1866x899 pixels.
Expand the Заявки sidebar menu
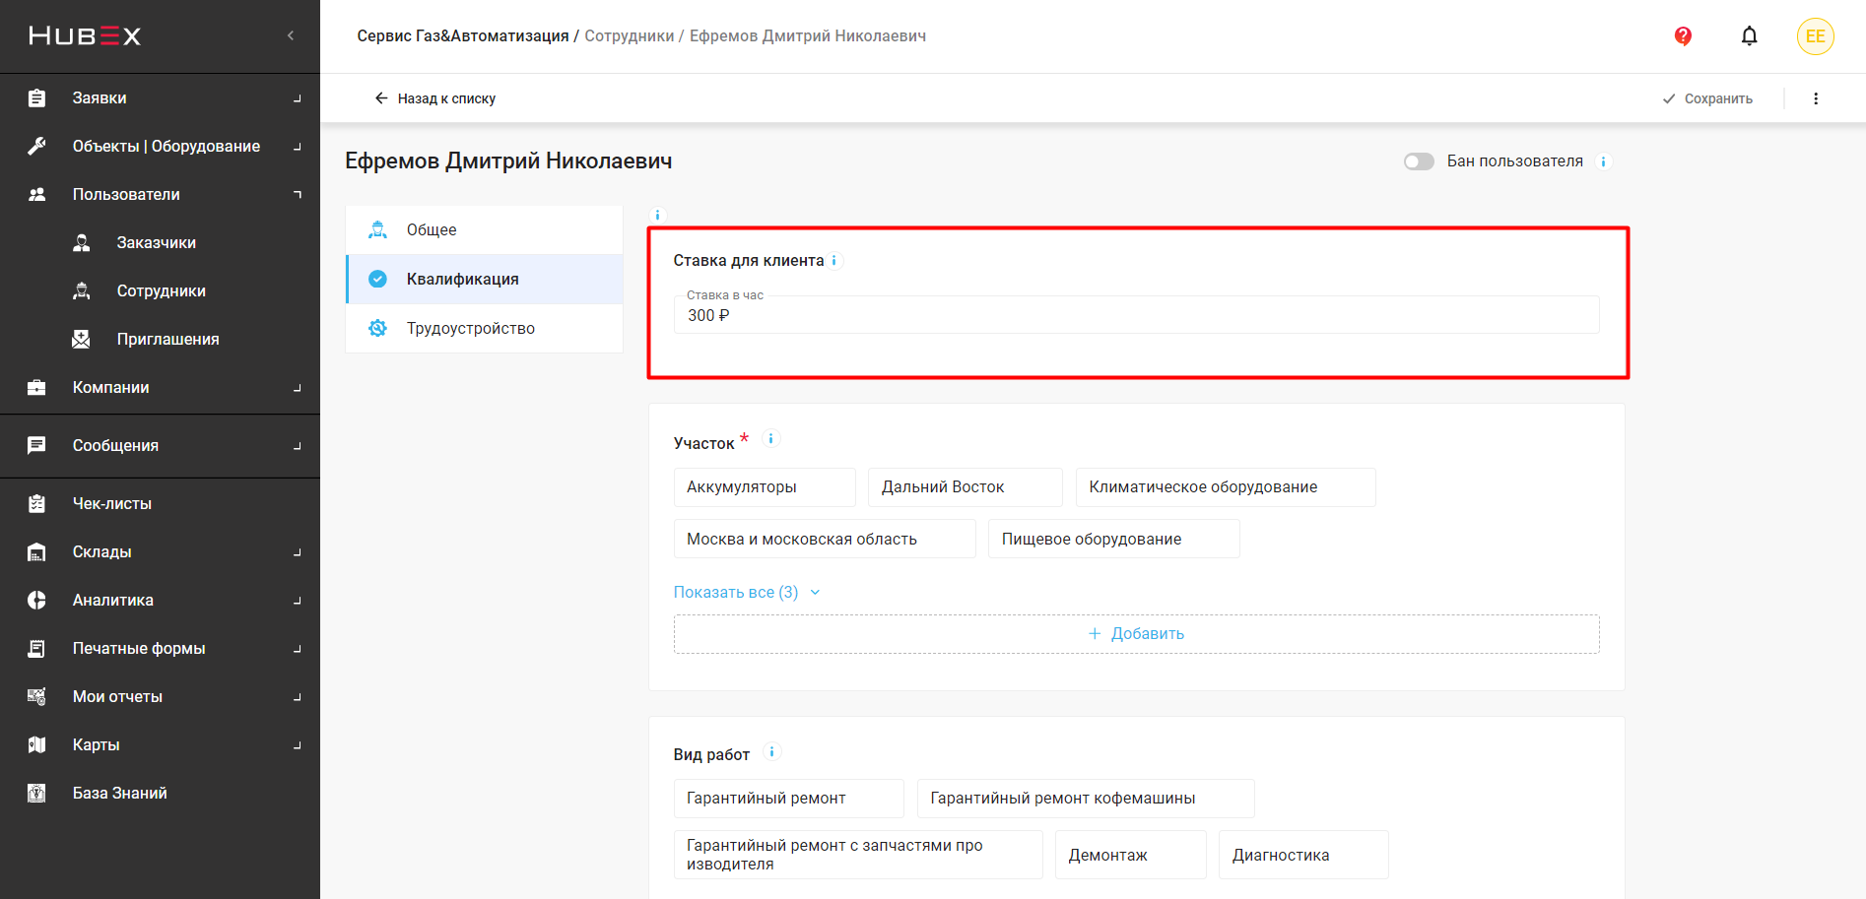click(x=160, y=97)
